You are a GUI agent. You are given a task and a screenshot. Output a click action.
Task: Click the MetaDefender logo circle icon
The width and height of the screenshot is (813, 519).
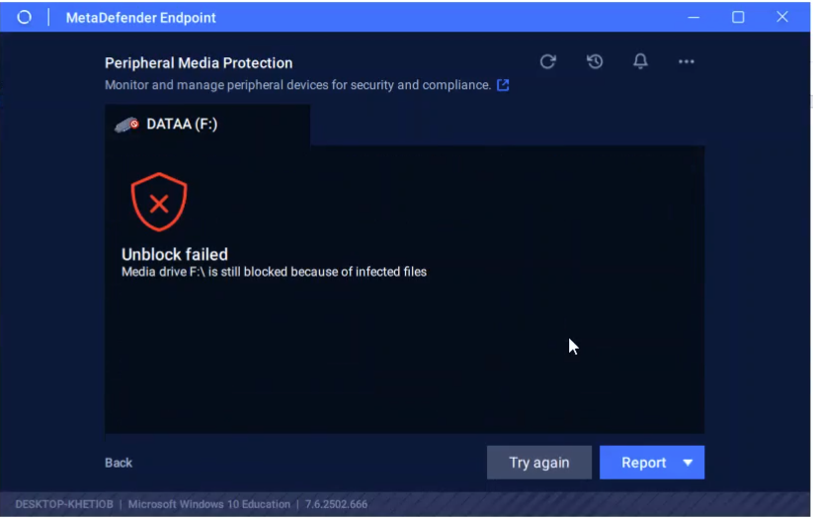24,17
